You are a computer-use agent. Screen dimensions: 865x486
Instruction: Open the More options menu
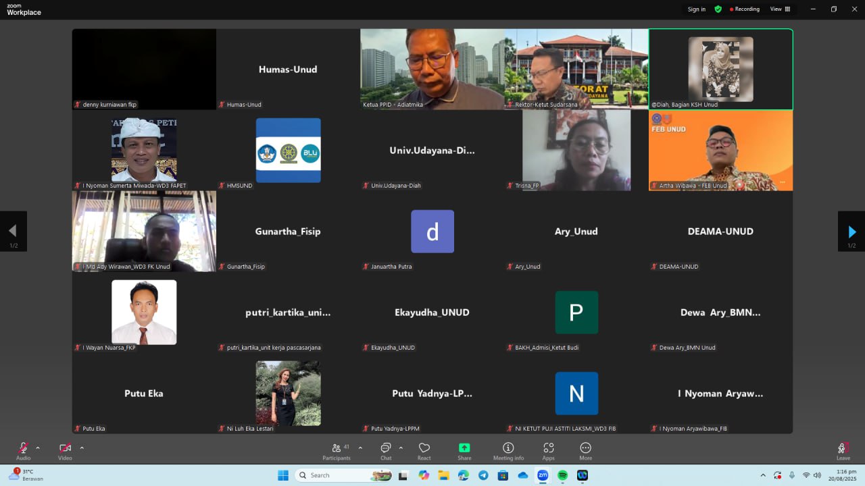tap(585, 448)
